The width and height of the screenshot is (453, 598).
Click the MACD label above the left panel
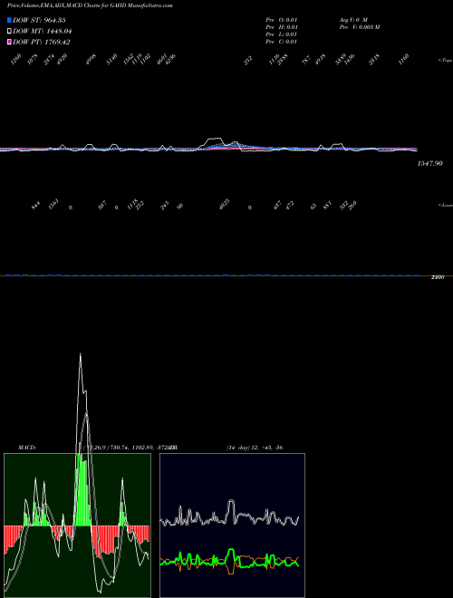point(26,448)
